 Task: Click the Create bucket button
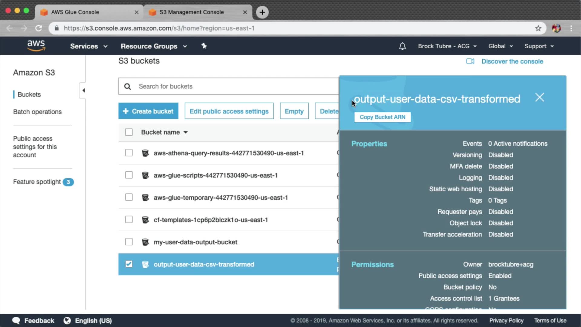[x=148, y=111]
